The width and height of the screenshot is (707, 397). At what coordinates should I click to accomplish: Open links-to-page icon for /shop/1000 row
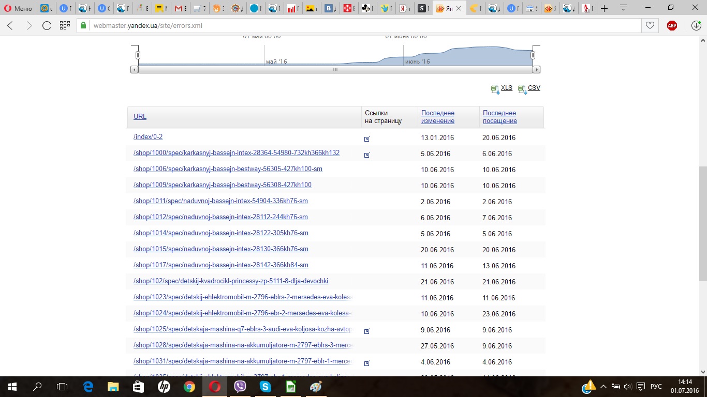point(367,155)
